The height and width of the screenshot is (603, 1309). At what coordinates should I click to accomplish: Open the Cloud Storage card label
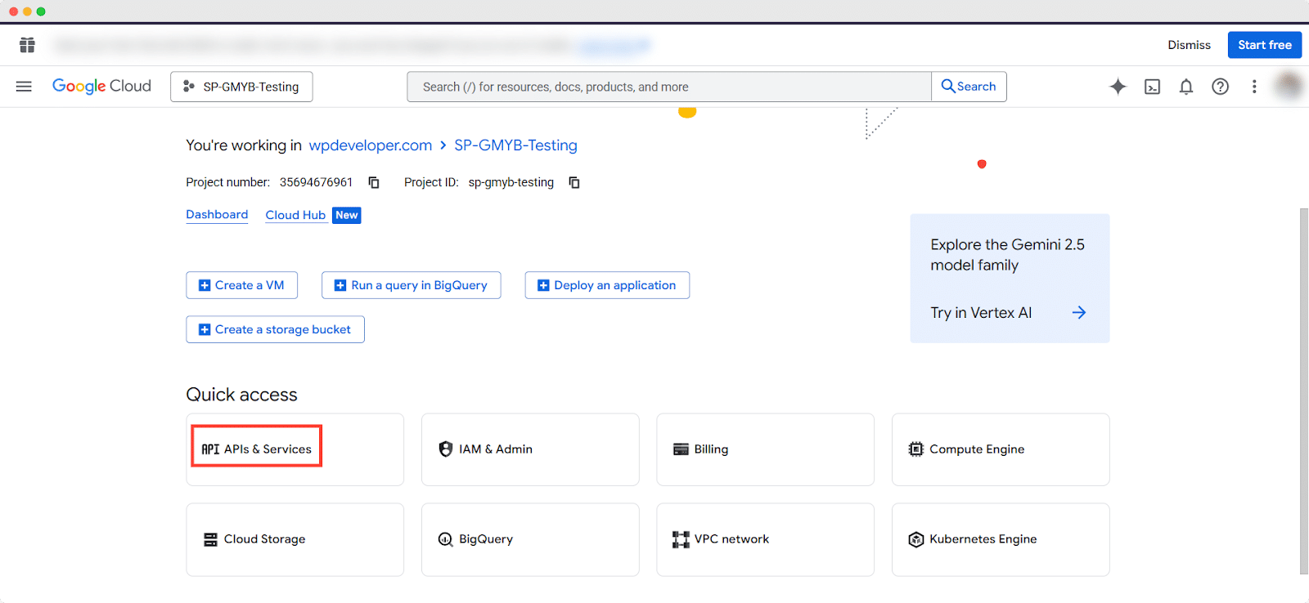pos(264,539)
